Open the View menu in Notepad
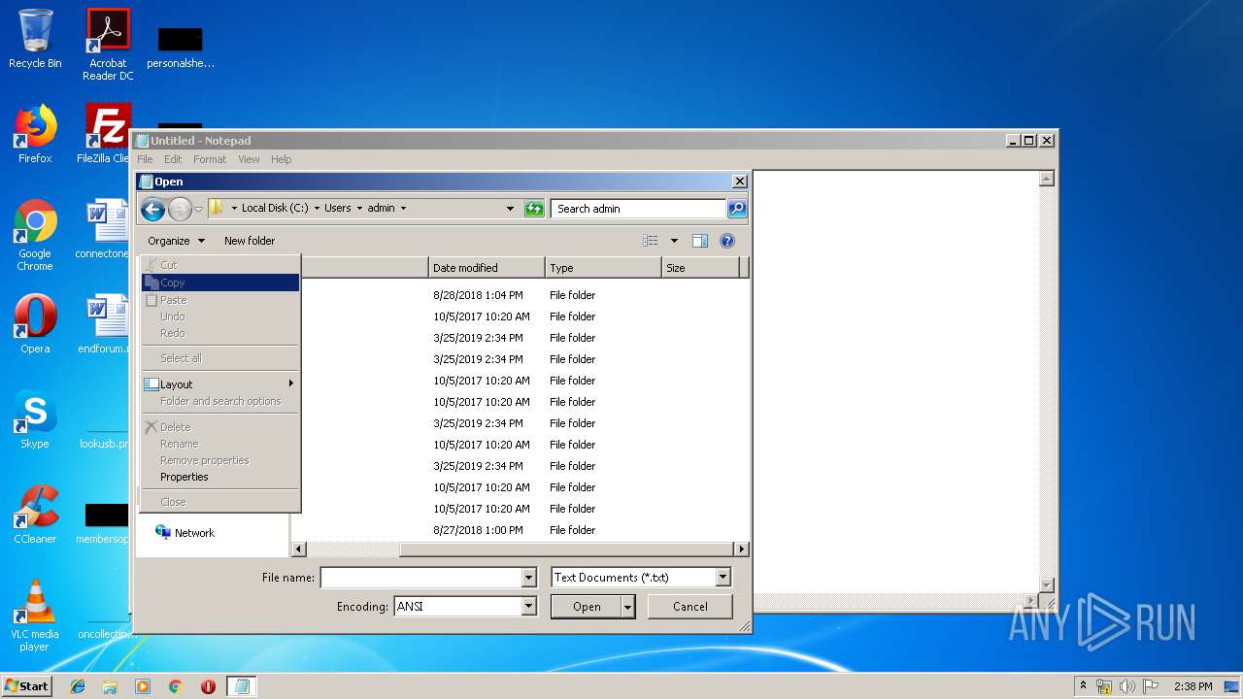Image resolution: width=1243 pixels, height=699 pixels. [249, 159]
